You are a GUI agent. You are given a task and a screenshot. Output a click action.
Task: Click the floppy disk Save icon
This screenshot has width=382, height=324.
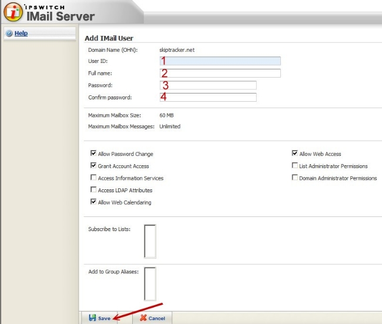92,318
